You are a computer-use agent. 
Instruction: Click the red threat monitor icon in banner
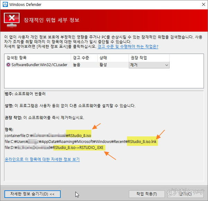pos(13,20)
